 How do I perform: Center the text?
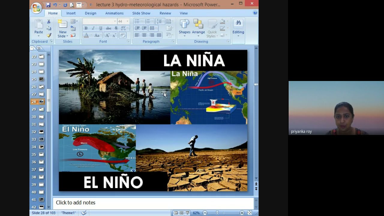[144, 35]
